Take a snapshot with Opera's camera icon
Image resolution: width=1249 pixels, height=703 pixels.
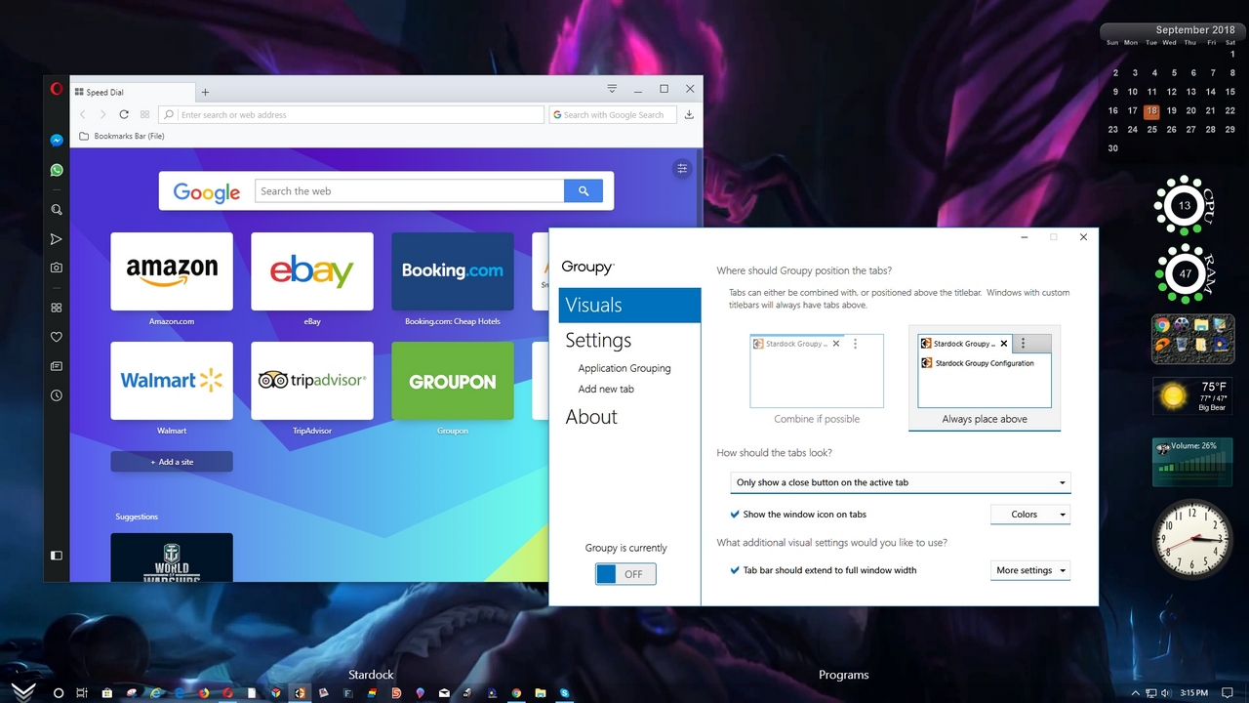tap(57, 268)
